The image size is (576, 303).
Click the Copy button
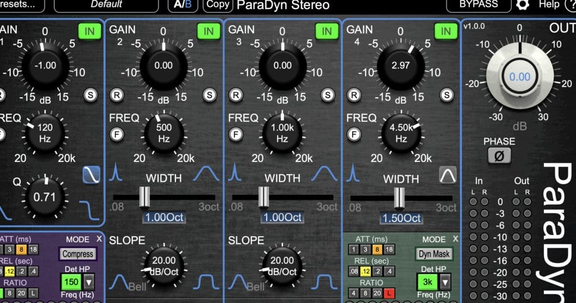coord(218,4)
